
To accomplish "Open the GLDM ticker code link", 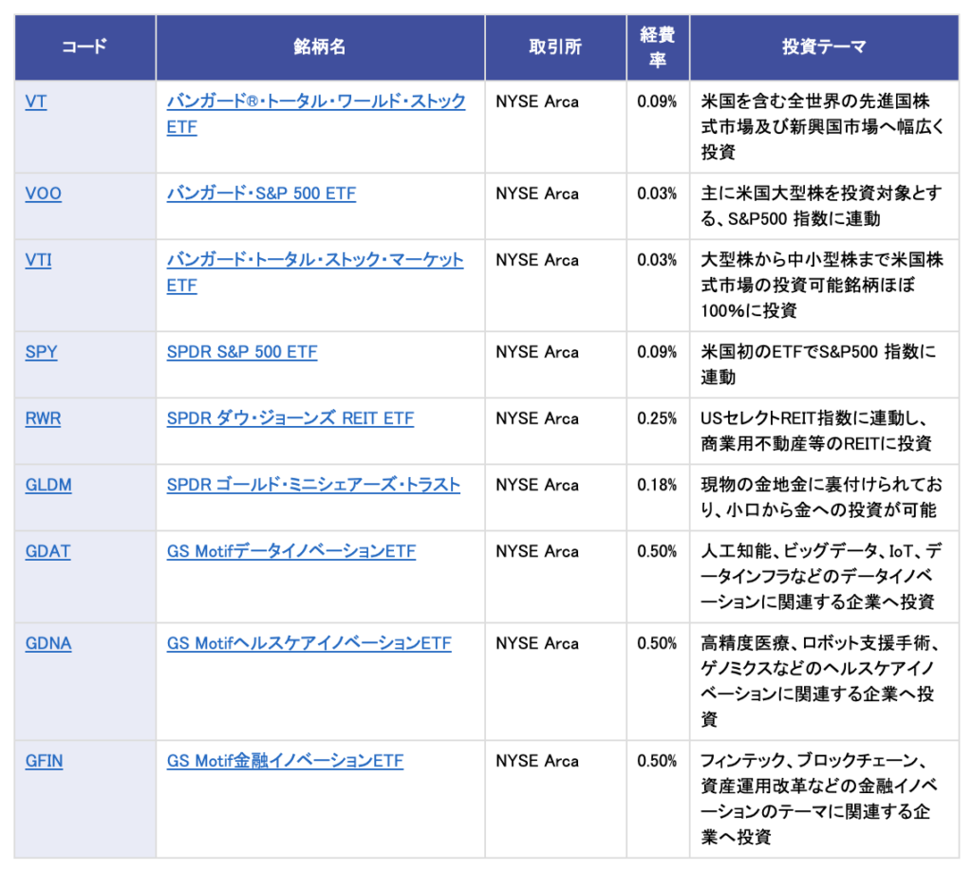I will (48, 485).
